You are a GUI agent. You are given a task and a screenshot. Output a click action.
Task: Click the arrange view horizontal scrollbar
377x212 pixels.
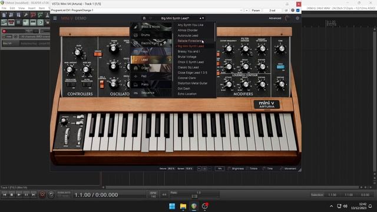pyautogui.click(x=232, y=187)
